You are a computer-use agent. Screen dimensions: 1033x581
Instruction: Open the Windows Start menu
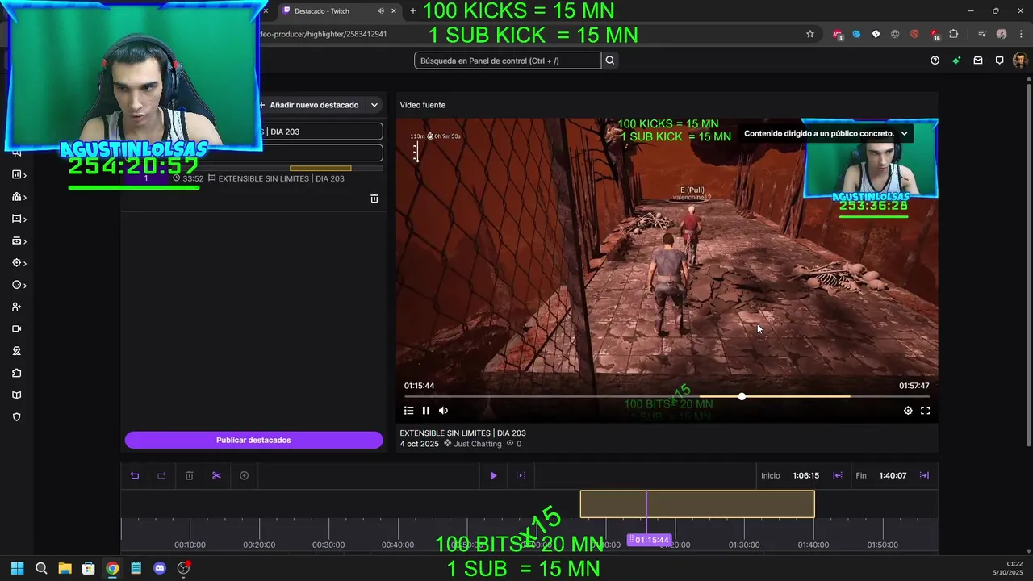point(17,568)
